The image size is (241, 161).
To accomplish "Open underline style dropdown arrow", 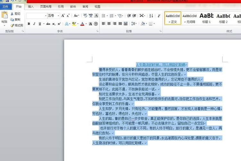I will click(44, 24).
